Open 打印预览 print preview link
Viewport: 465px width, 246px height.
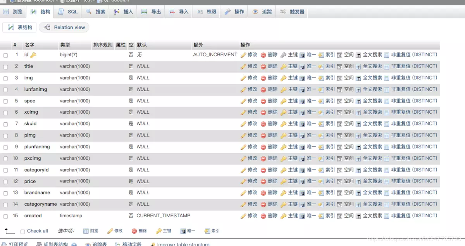(15, 244)
